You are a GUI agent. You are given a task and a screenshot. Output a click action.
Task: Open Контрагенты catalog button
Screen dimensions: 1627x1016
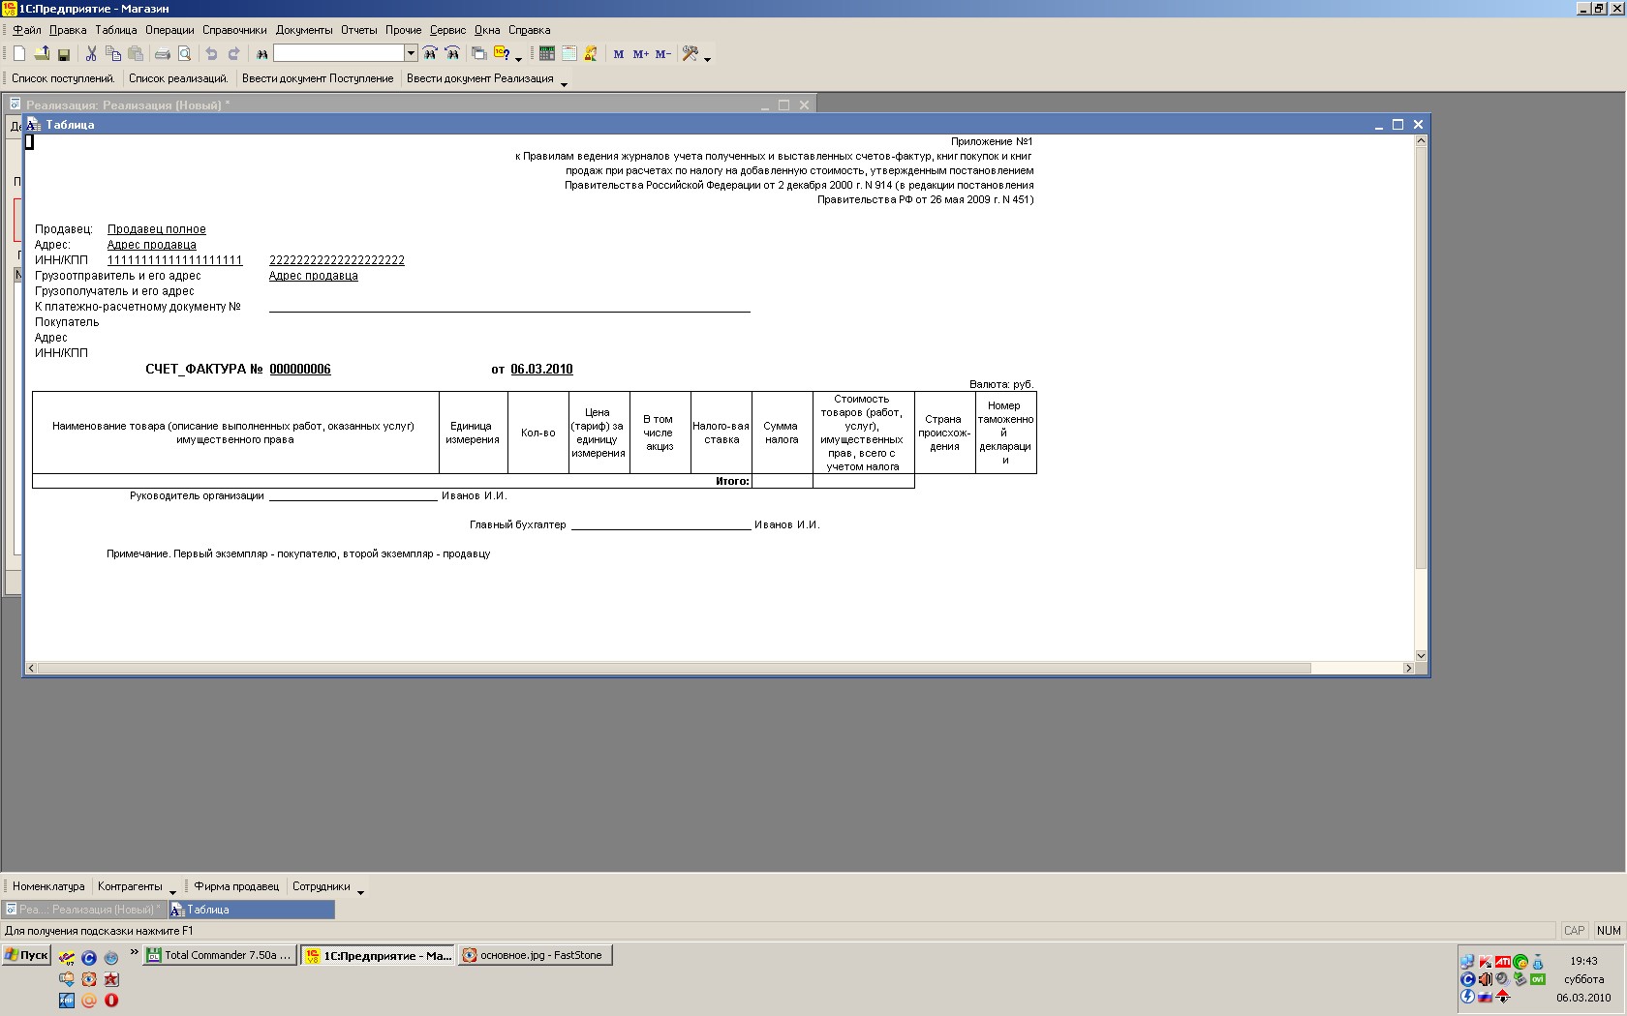point(130,886)
